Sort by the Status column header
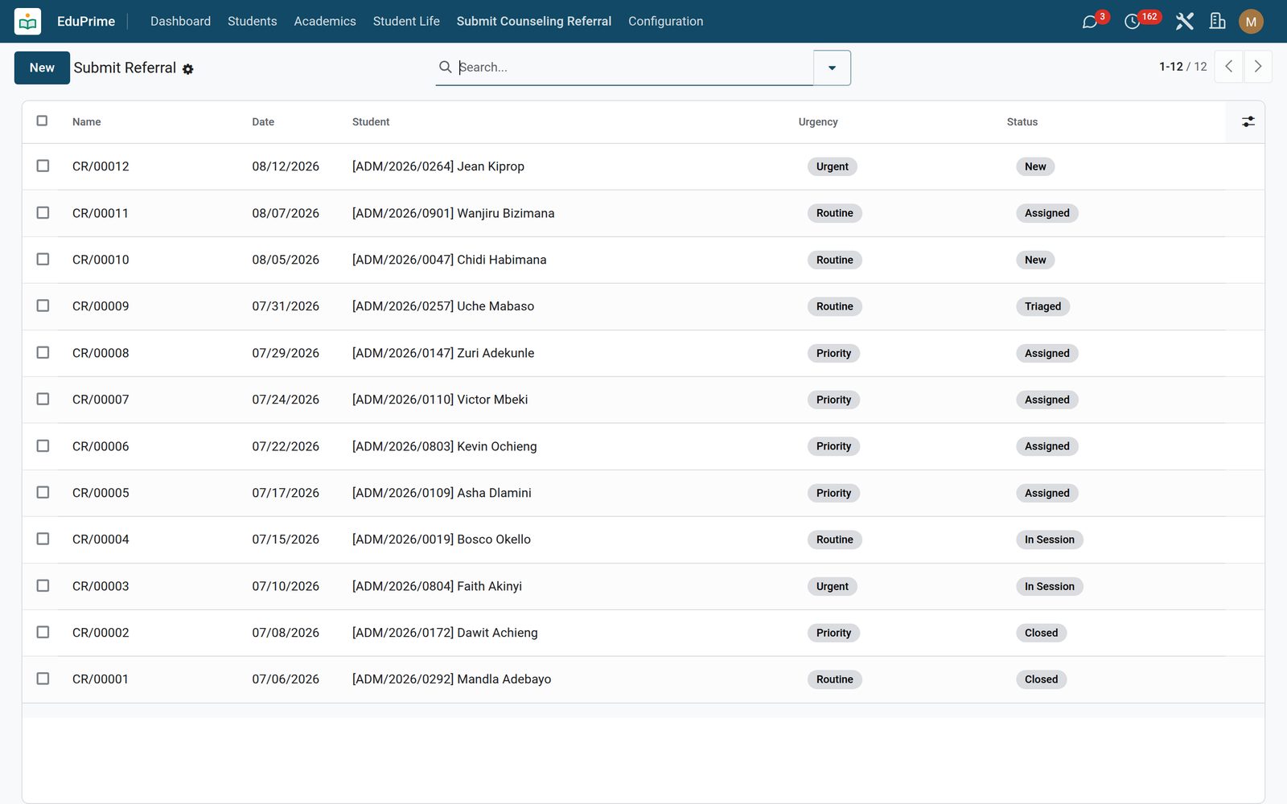Image resolution: width=1287 pixels, height=804 pixels. pyautogui.click(x=1022, y=122)
